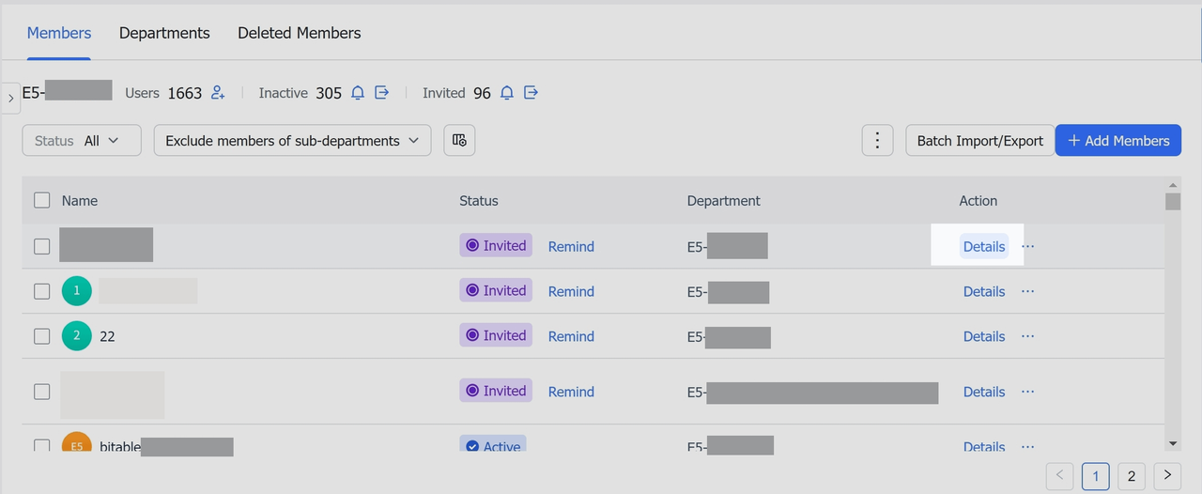Open the Status All dropdown filter
Screen dimensions: 1202x494
[82, 141]
